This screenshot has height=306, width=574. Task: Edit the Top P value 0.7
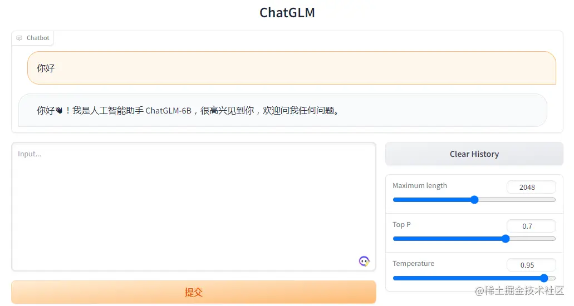531,226
